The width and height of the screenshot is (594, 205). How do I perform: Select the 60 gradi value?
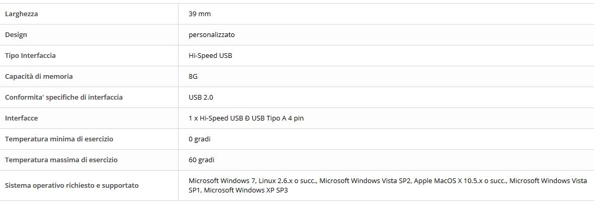coord(201,160)
